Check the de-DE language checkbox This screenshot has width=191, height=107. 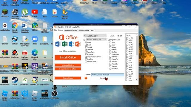(127, 51)
